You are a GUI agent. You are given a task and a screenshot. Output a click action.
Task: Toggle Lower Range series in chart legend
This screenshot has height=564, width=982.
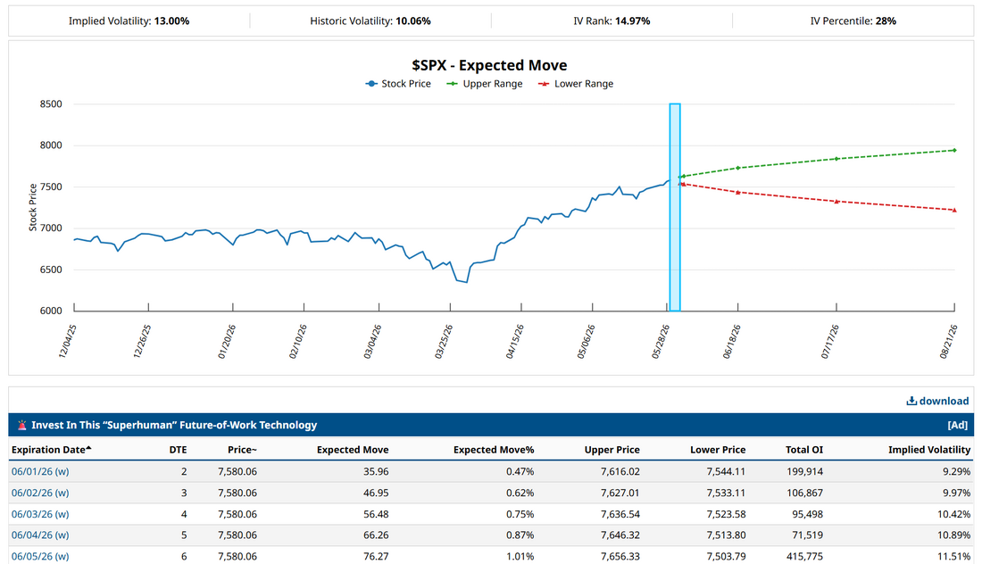(x=576, y=84)
